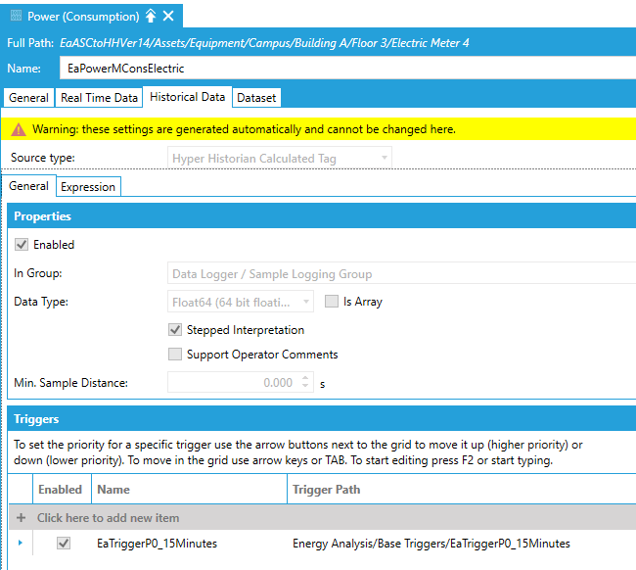
Task: Click the Name field containing EaPowerMConsElectric
Action: click(x=342, y=69)
